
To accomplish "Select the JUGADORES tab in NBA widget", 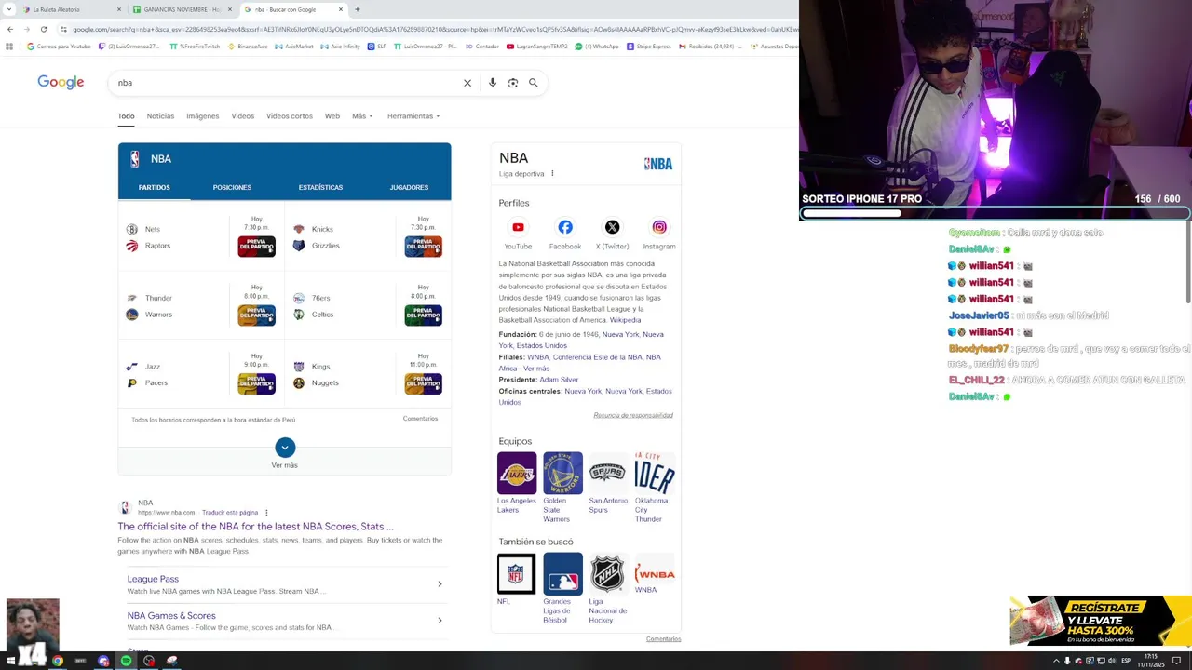I will [409, 187].
